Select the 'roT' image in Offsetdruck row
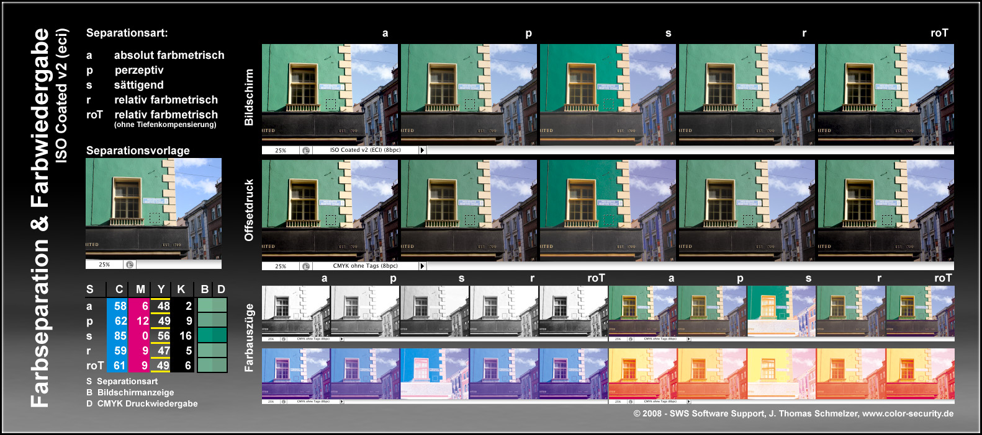982x435 pixels. click(x=885, y=210)
